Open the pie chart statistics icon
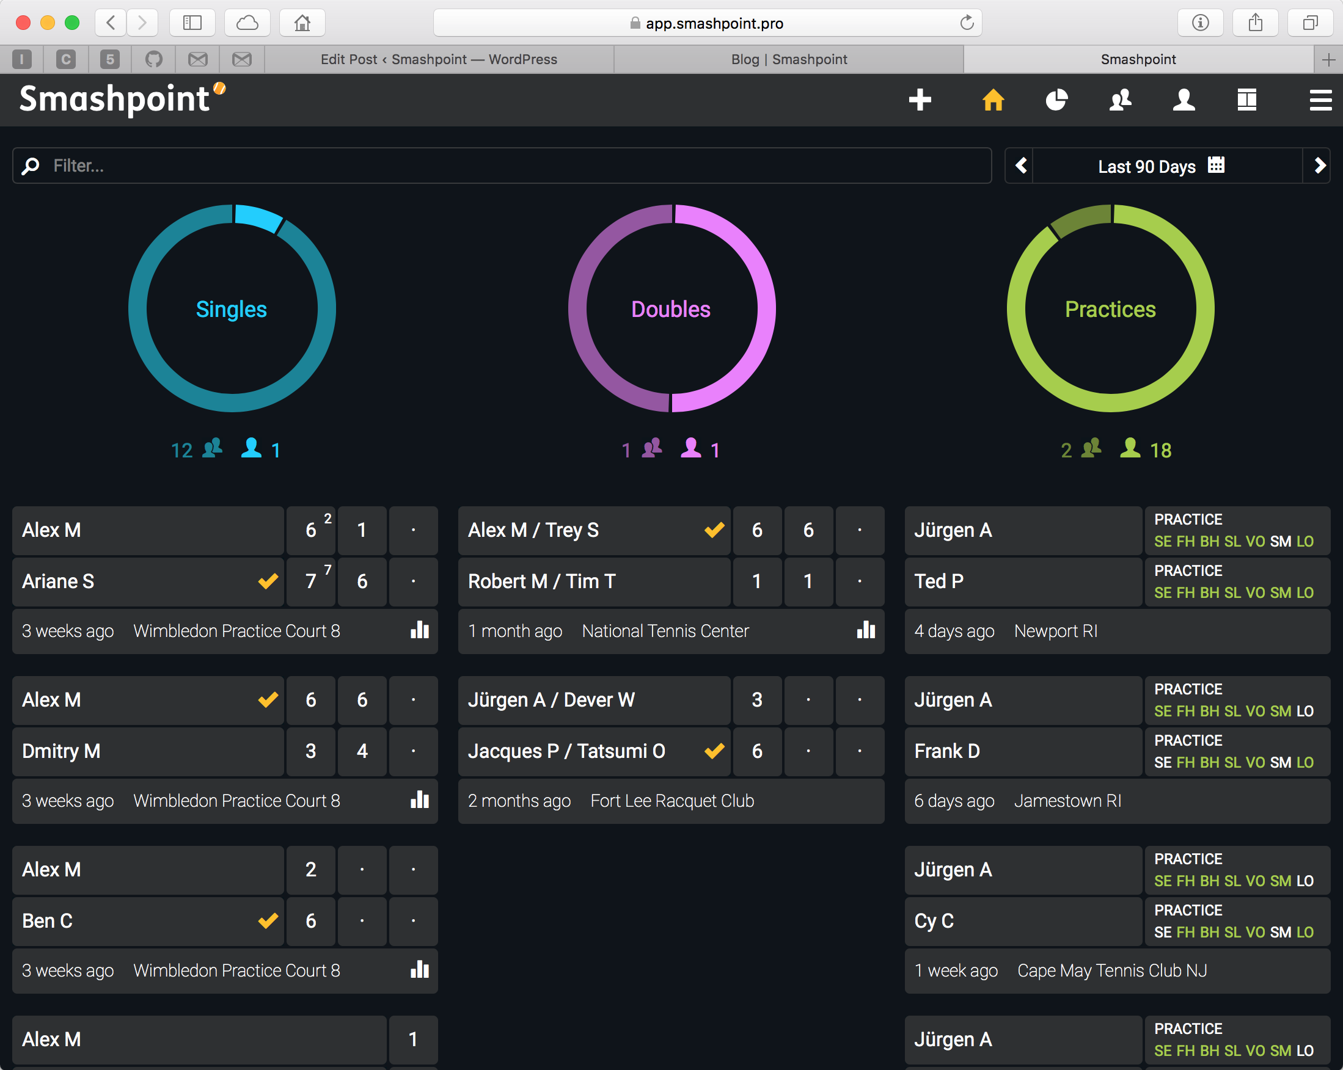The width and height of the screenshot is (1343, 1070). click(1056, 100)
